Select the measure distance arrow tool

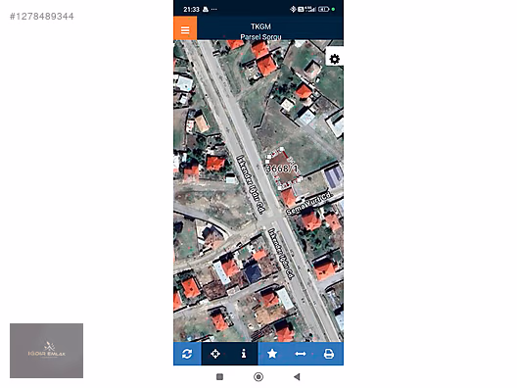click(x=300, y=354)
